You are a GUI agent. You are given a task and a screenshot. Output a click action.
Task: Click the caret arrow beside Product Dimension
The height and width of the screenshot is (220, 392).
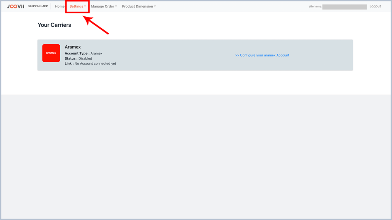(x=155, y=6)
